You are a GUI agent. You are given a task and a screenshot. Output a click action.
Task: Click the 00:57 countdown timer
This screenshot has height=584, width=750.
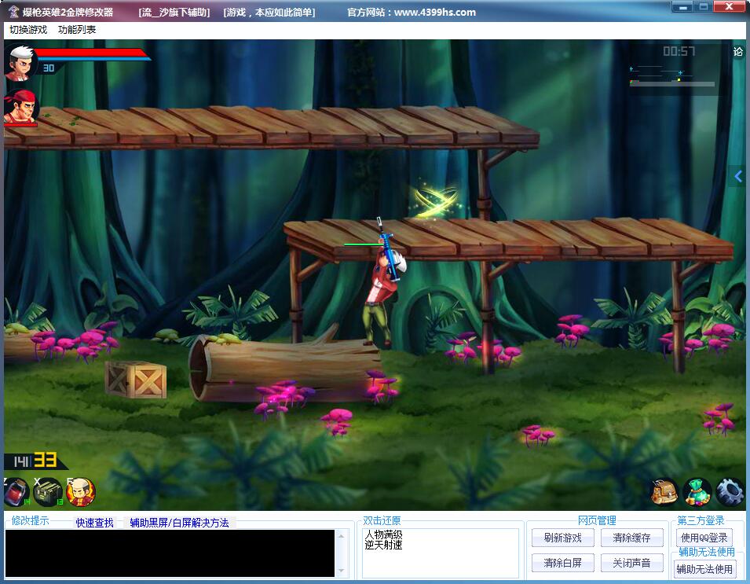tap(679, 51)
